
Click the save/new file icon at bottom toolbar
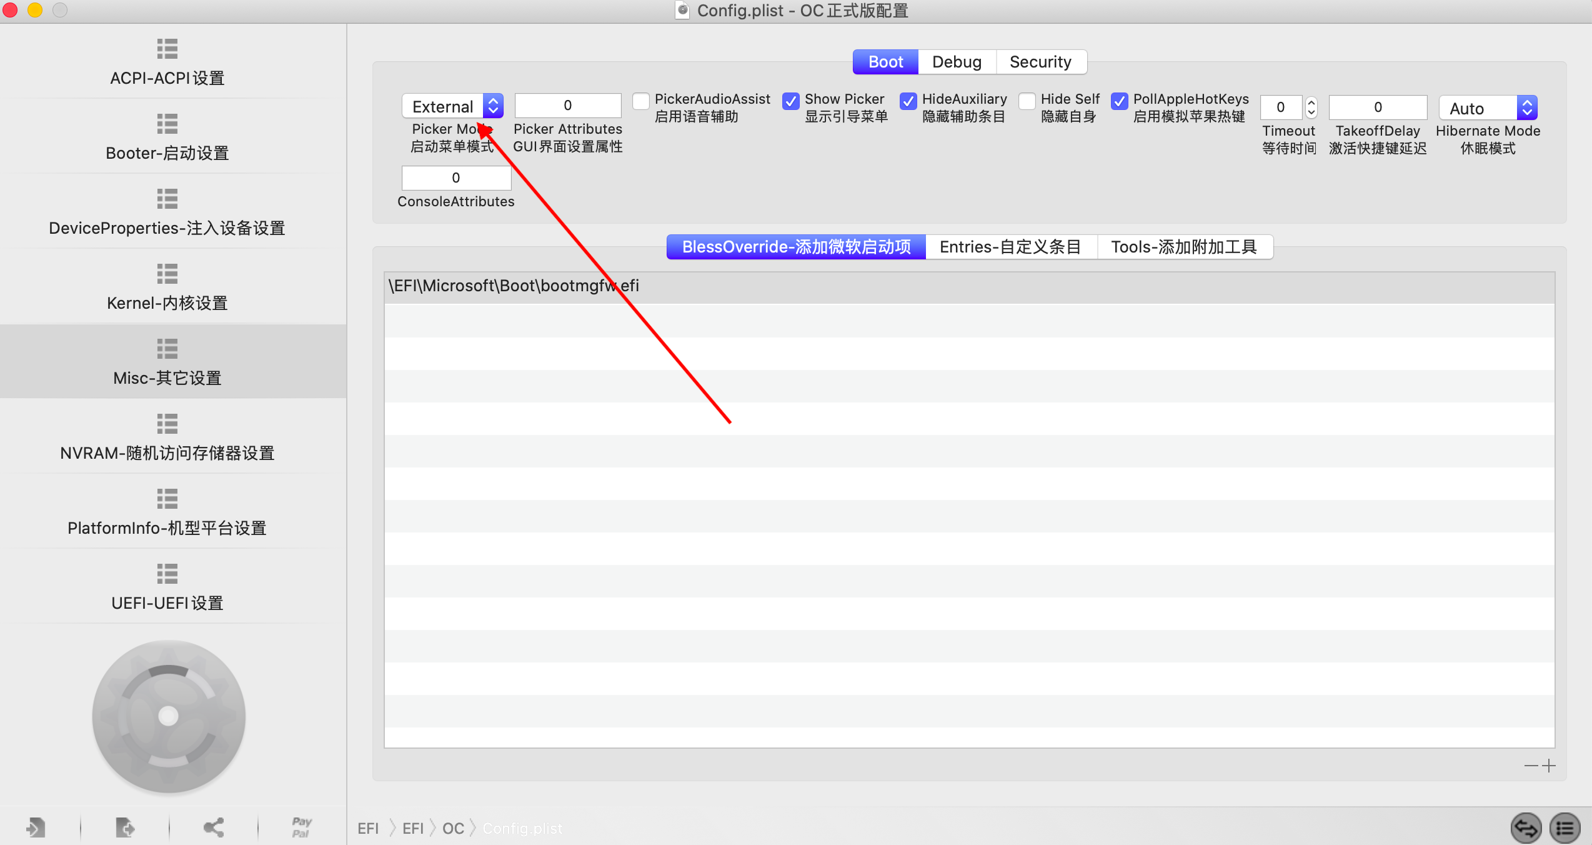pos(126,827)
